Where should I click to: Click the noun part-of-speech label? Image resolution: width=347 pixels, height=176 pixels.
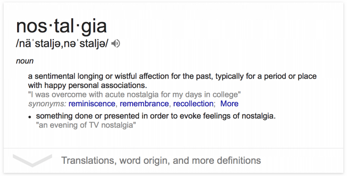pyautogui.click(x=25, y=61)
